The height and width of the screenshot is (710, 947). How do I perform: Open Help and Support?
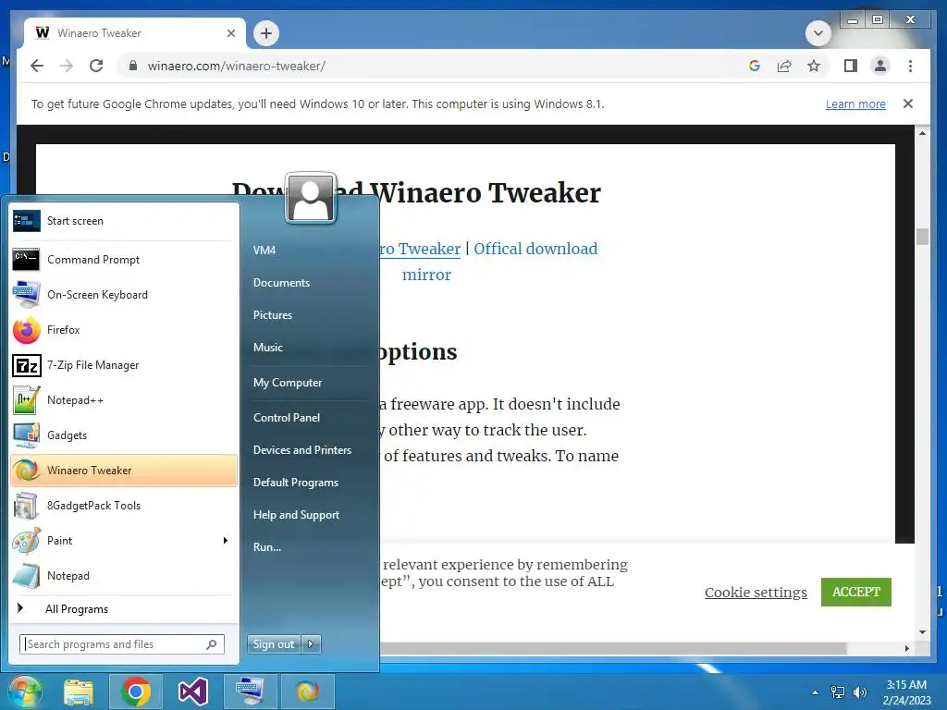(296, 515)
